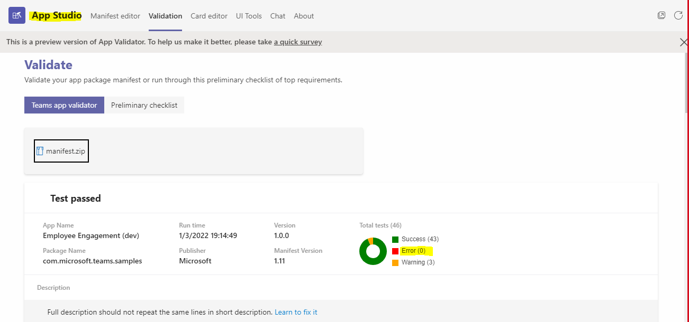The height and width of the screenshot is (322, 689).
Task: Open the About tab
Action: click(x=304, y=16)
